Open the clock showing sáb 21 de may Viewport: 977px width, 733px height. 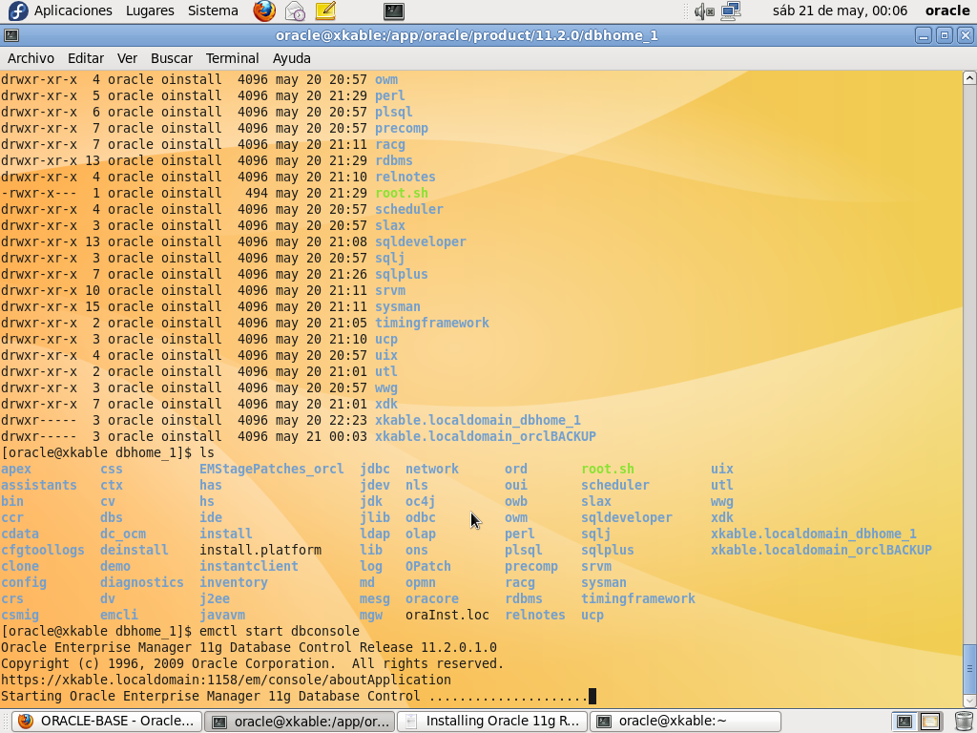tap(840, 10)
